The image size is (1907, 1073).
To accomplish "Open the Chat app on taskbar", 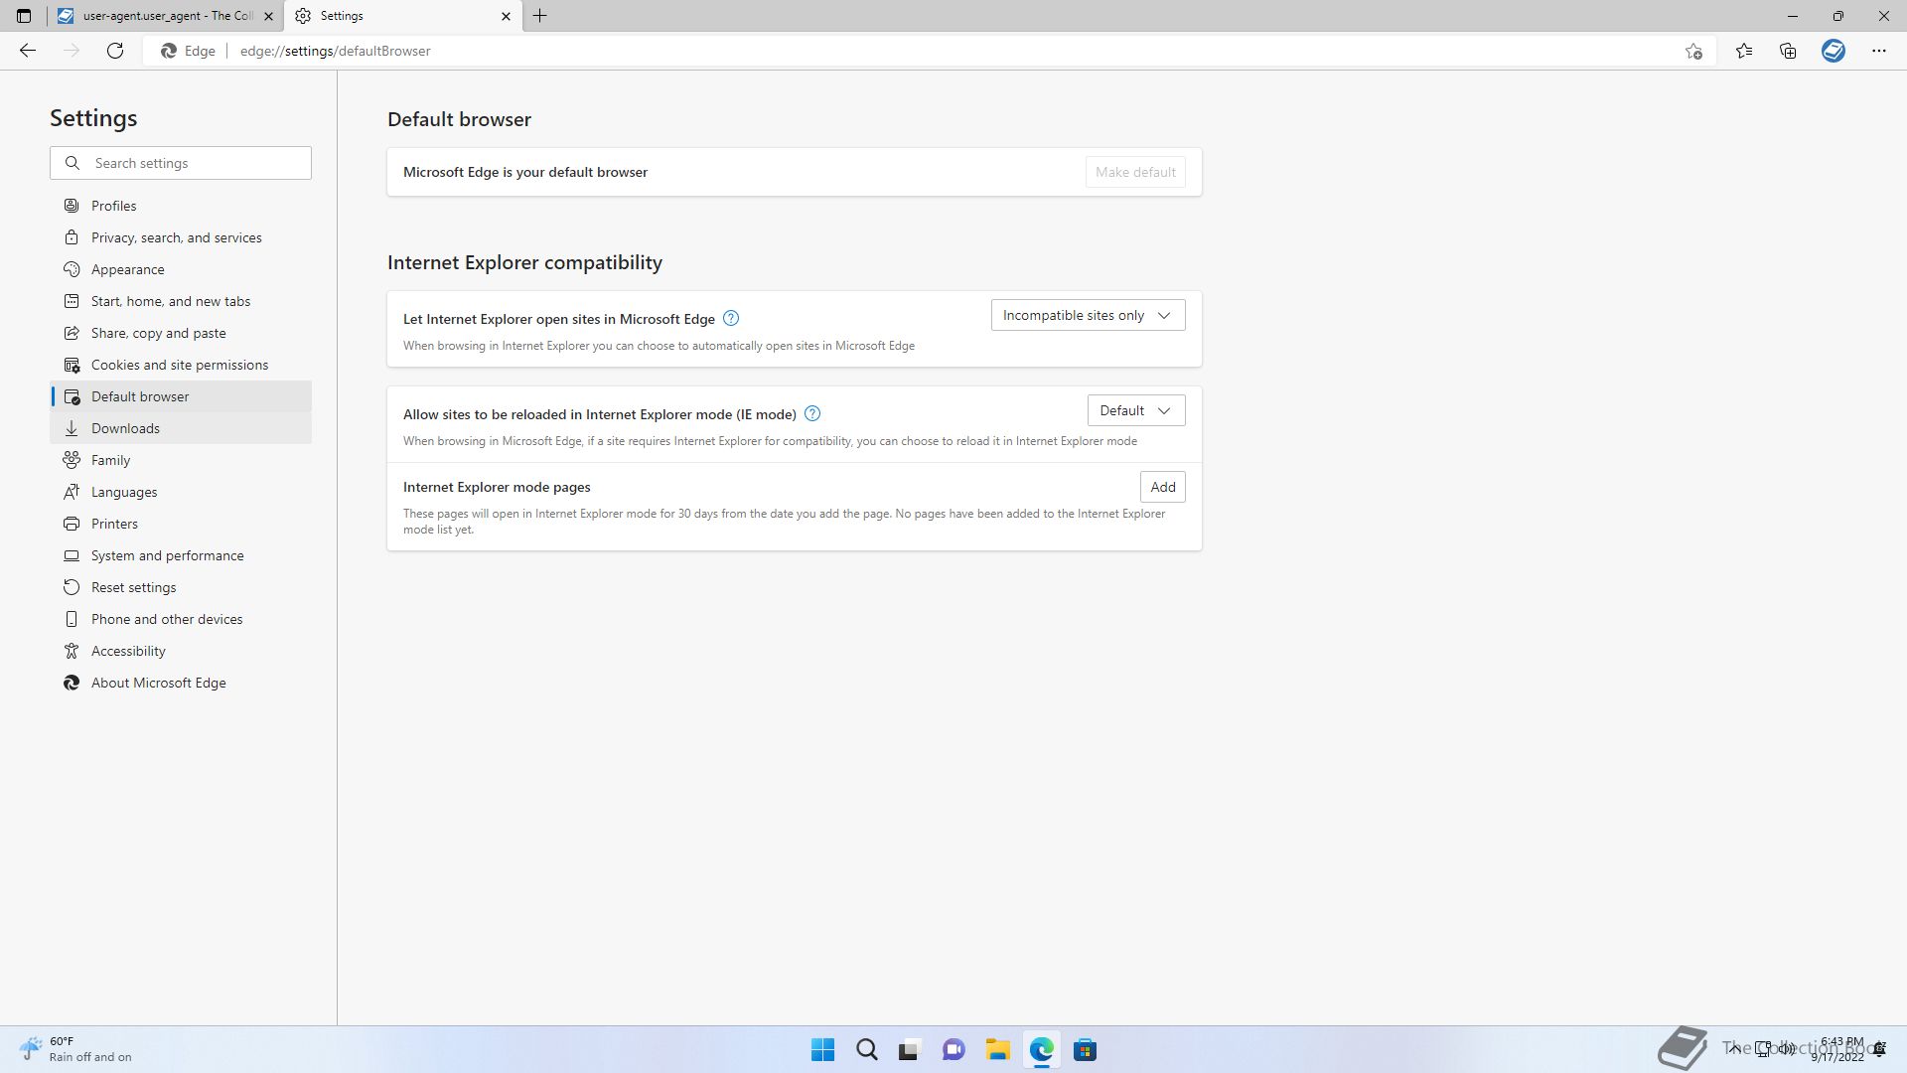I will [953, 1050].
